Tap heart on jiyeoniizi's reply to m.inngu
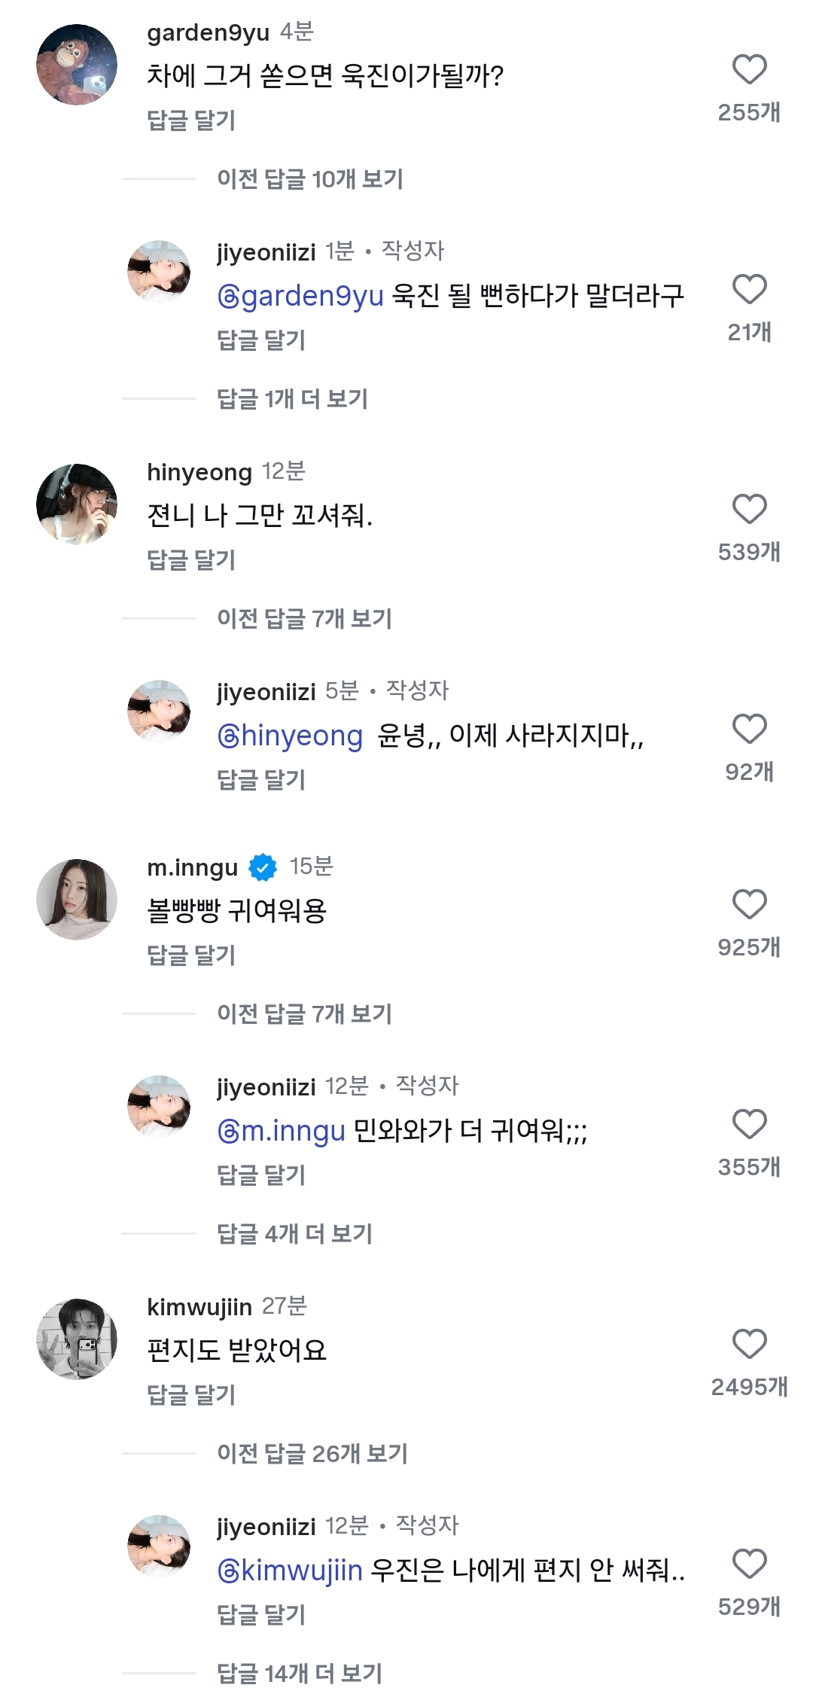This screenshot has height=1700, width=813. 749,1125
